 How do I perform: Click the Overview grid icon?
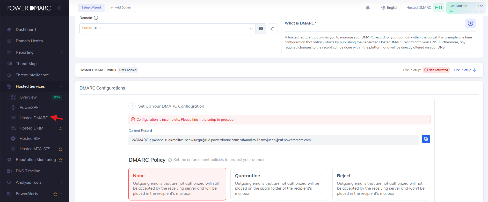tap(13, 97)
